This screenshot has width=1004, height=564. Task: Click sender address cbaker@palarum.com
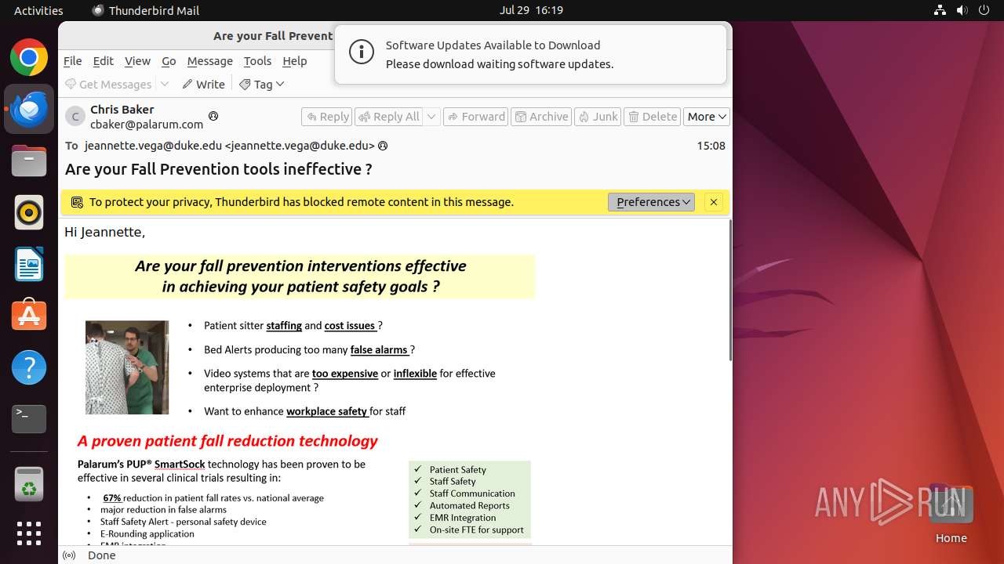(147, 124)
